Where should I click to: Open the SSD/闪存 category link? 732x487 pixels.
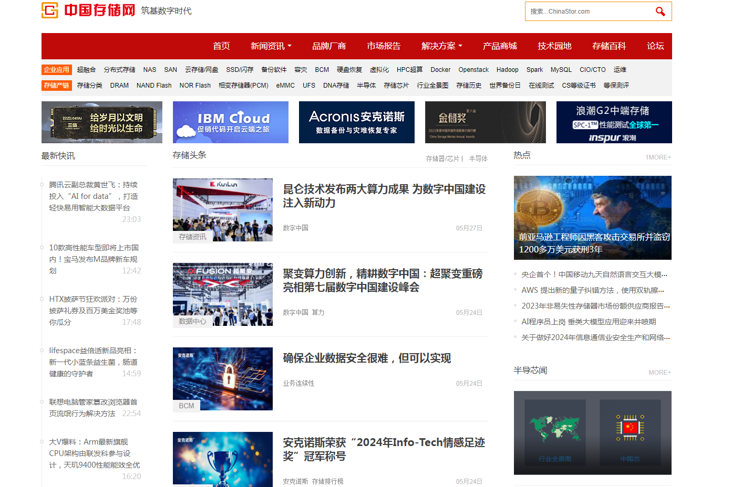click(240, 70)
